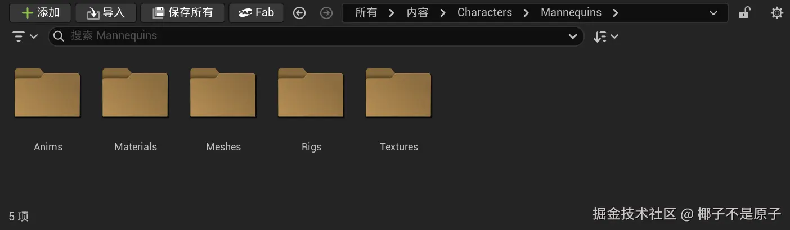Open the filter options icon
790x230 pixels.
tap(25, 36)
